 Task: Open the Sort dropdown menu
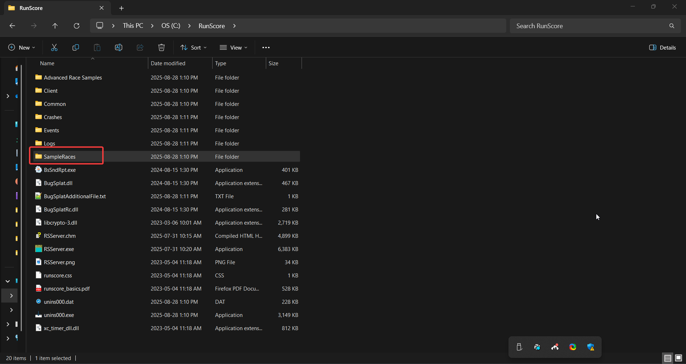click(x=194, y=47)
